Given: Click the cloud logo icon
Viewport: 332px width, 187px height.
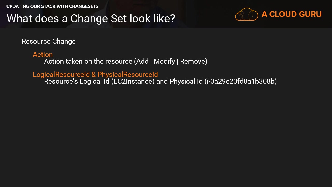Looking at the screenshot, I should (246, 14).
